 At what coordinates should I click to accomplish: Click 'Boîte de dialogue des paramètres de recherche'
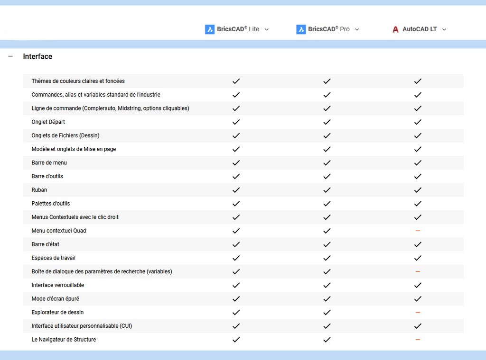coord(102,271)
